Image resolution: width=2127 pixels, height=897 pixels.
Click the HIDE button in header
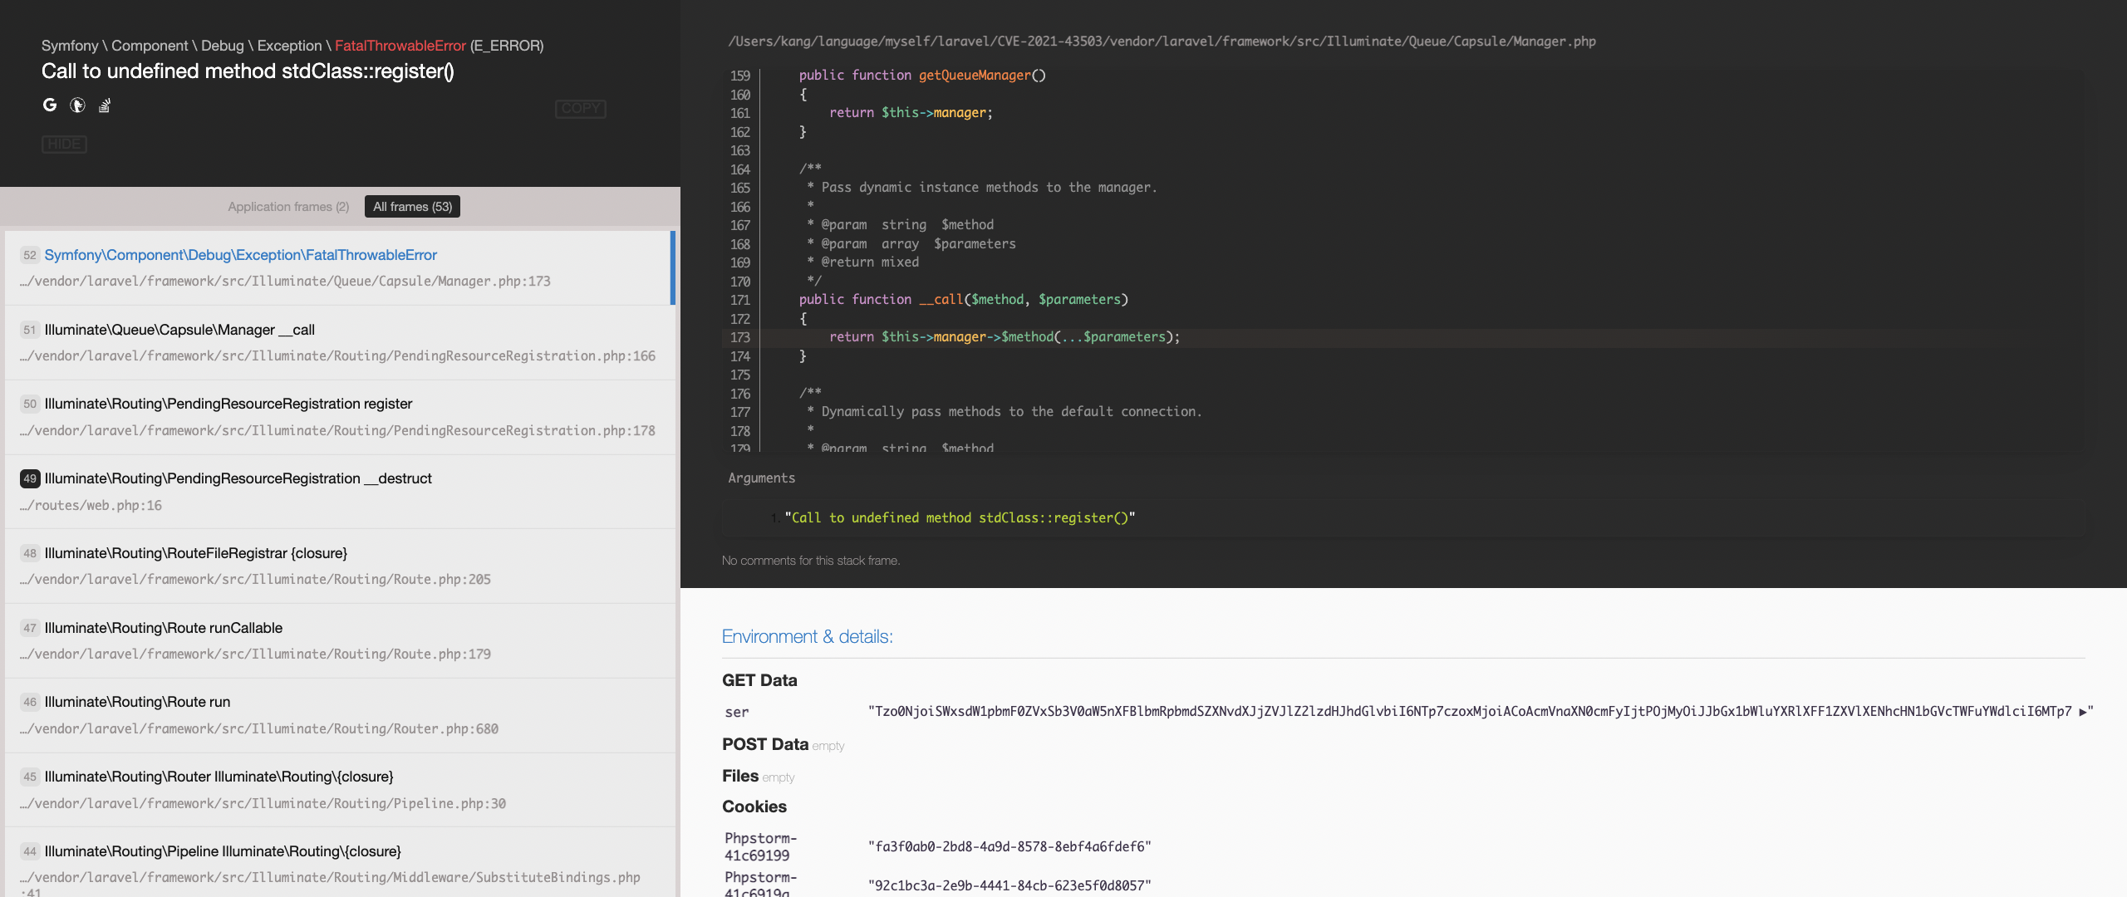[64, 145]
